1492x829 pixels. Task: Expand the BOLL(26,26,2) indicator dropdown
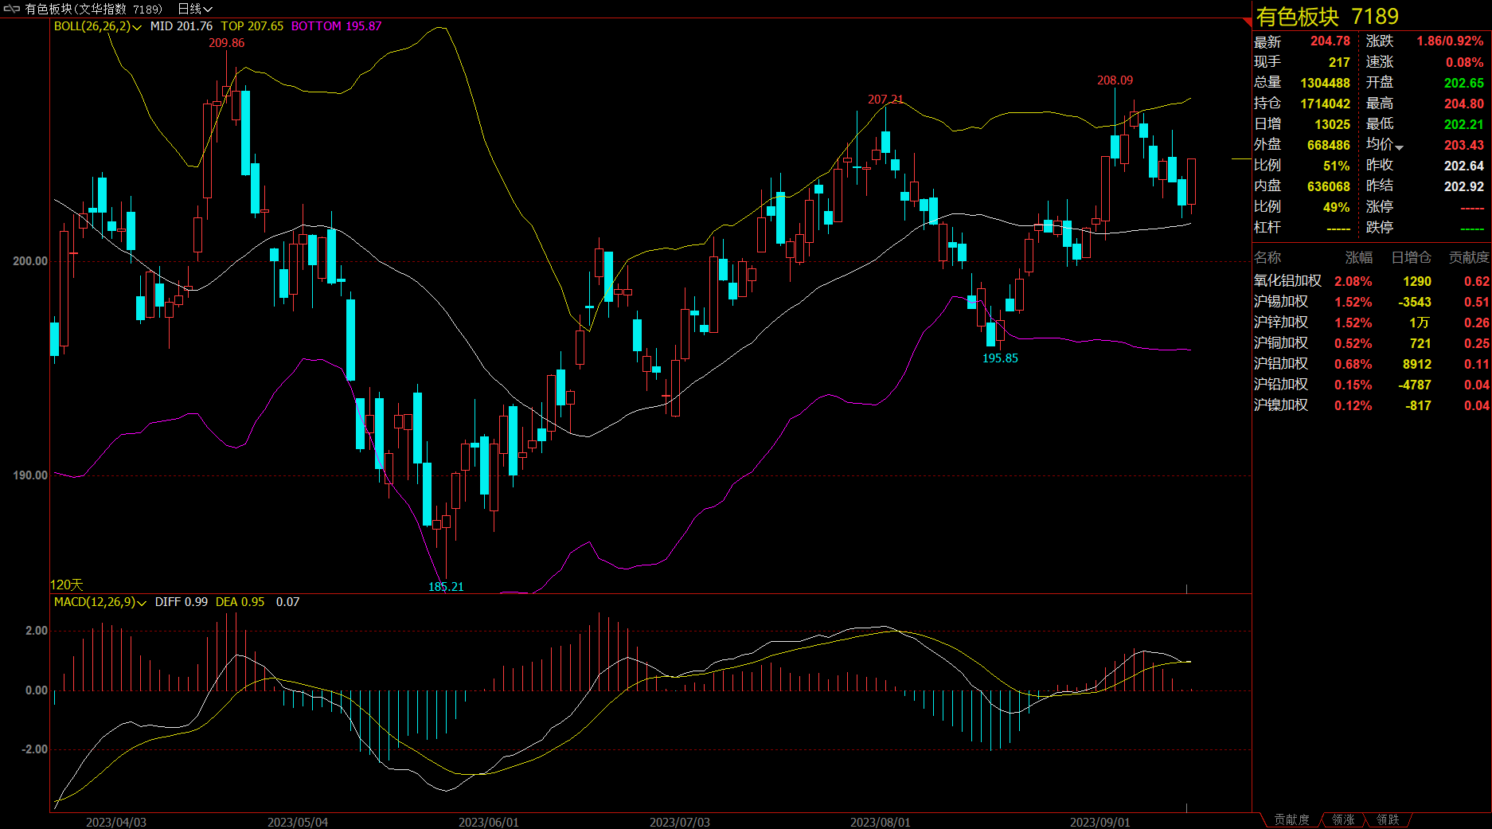pyautogui.click(x=137, y=27)
